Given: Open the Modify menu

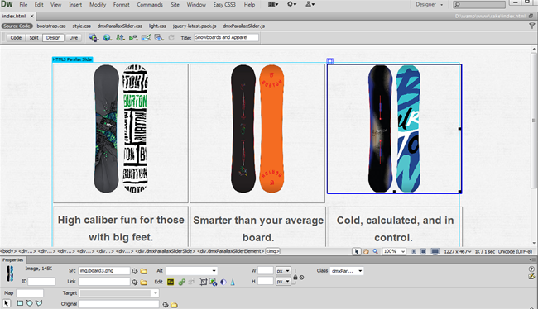Looking at the screenshot, I should [98, 5].
